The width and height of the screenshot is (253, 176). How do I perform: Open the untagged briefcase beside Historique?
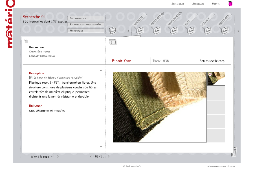coord(113,30)
